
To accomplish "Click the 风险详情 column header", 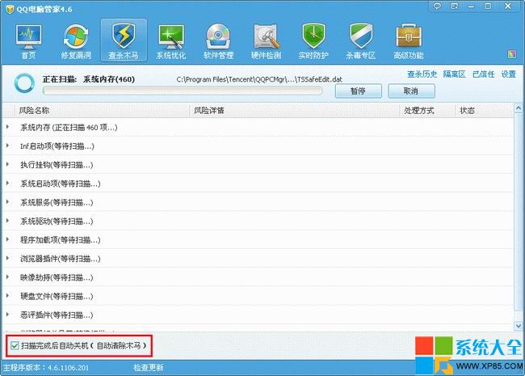I will pos(209,110).
